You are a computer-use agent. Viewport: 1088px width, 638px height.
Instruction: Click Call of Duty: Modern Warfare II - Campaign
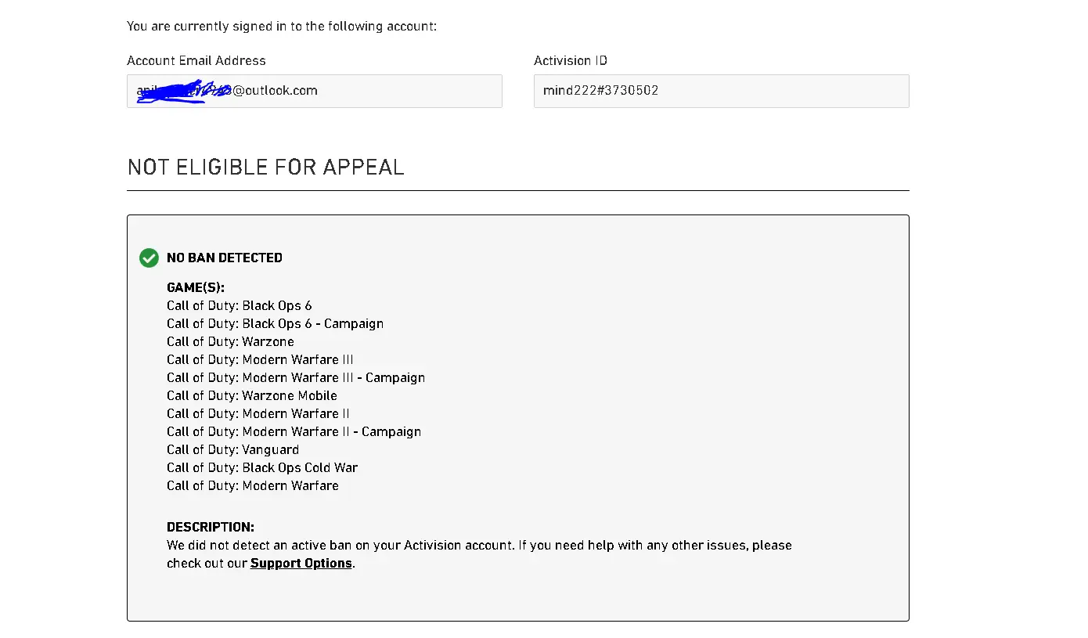294,431
